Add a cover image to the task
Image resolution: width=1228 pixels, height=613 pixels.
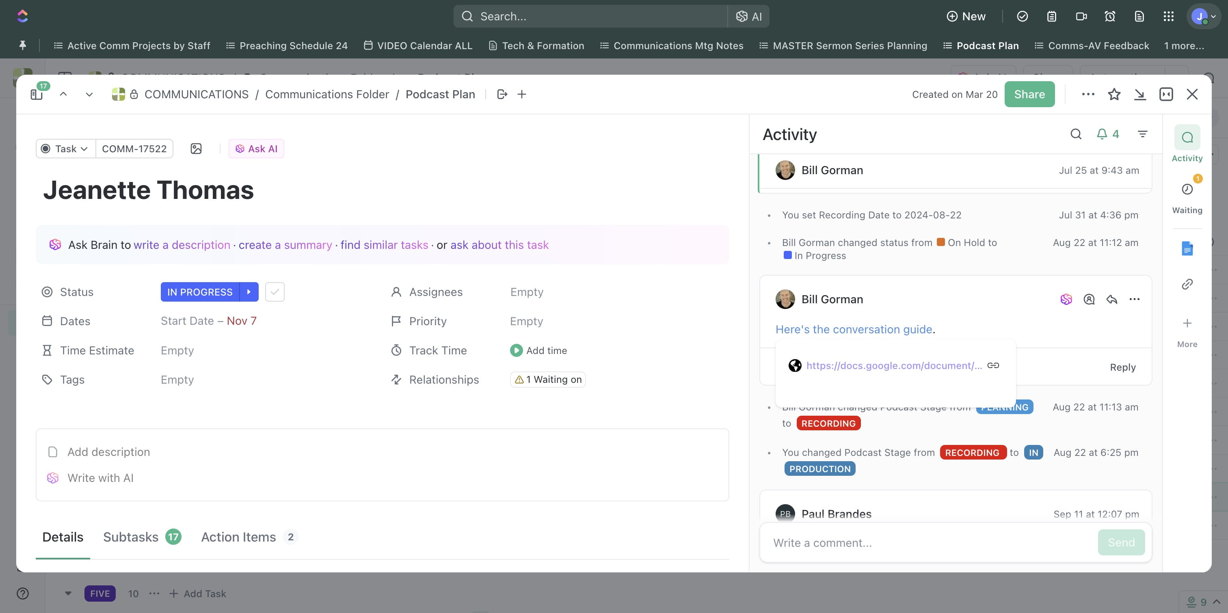point(196,149)
